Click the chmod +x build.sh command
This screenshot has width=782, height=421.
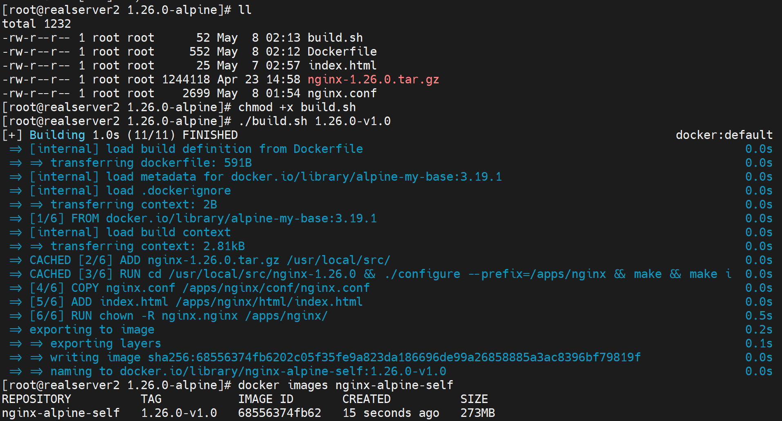(x=297, y=107)
